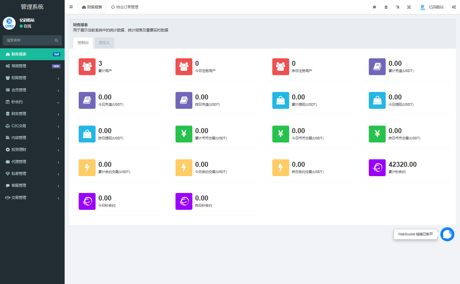
Task: Click the blue chat bubble icon
Action: [x=447, y=234]
